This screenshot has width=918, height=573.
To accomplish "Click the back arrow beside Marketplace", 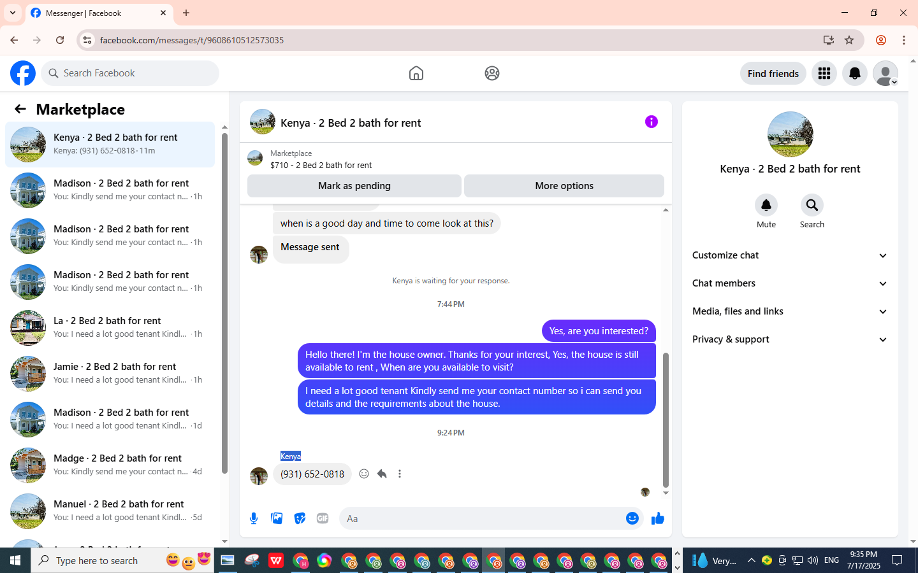I will tap(20, 109).
